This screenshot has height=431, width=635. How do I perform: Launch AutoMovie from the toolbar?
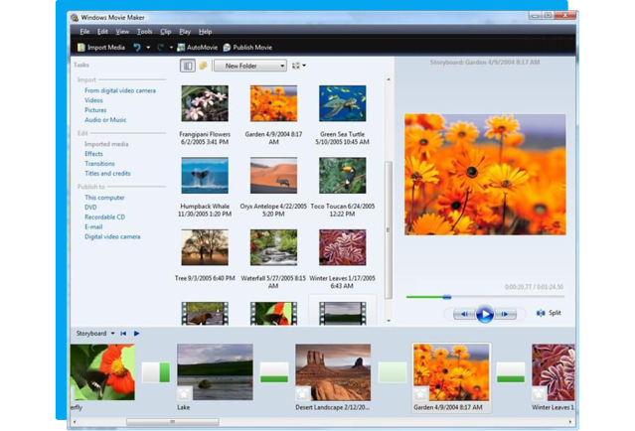(197, 48)
